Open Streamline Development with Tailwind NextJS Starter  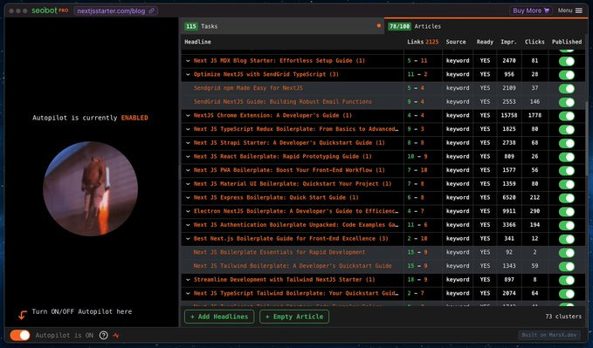[x=285, y=280]
